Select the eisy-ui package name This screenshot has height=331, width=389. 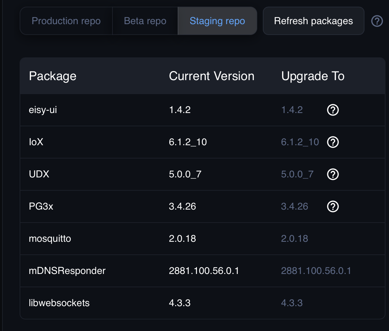click(43, 110)
